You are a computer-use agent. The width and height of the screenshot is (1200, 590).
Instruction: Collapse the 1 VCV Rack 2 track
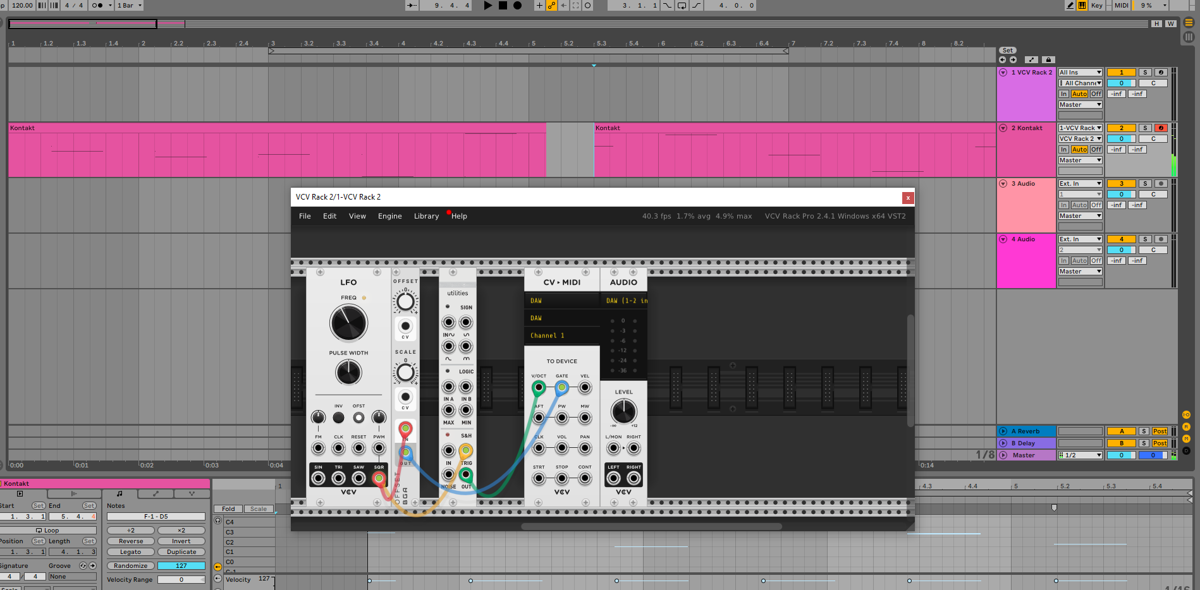1003,73
